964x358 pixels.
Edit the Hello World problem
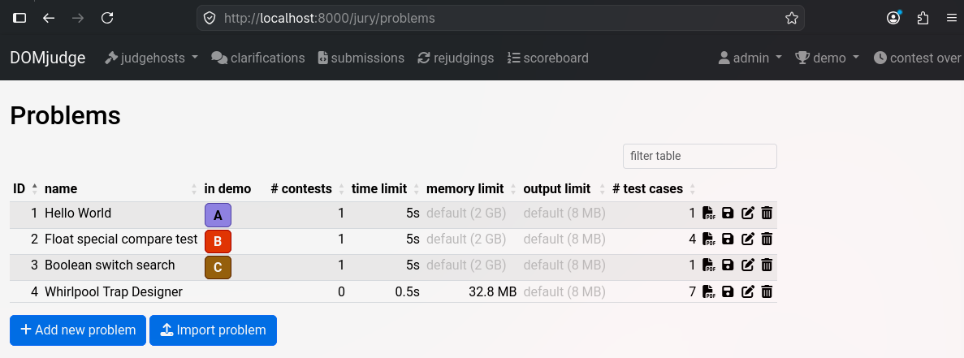click(x=748, y=213)
